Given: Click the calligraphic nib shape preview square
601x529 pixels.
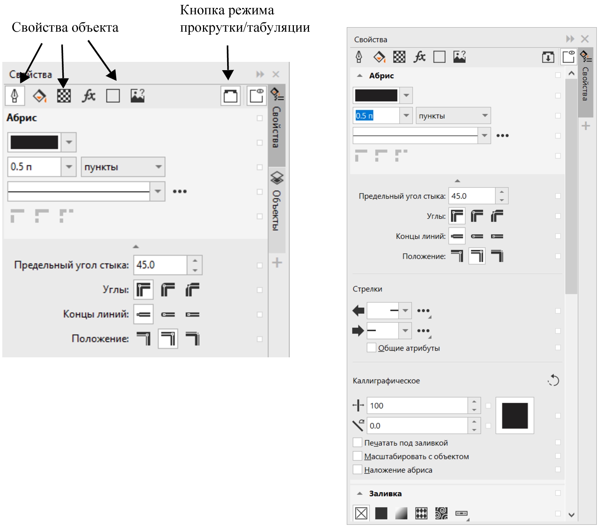Looking at the screenshot, I should click(x=515, y=415).
